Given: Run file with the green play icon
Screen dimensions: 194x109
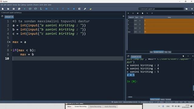Looking at the screenshot, I should click(25, 9).
